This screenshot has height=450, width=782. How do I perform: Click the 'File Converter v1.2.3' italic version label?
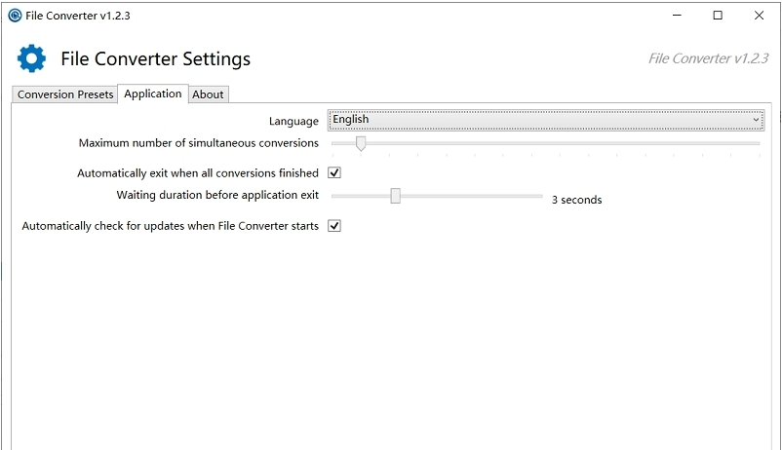(x=708, y=58)
